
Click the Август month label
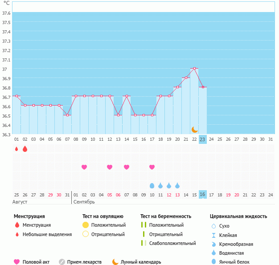(x=20, y=202)
